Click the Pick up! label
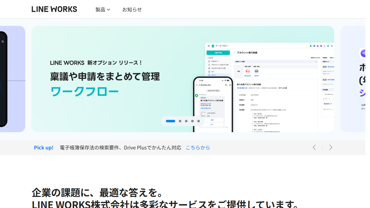Viewport: 370px width, 208px height. pos(43,148)
